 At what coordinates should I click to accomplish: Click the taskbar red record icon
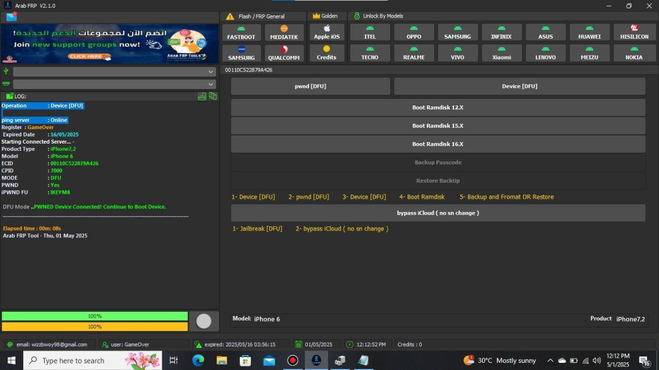tap(292, 360)
